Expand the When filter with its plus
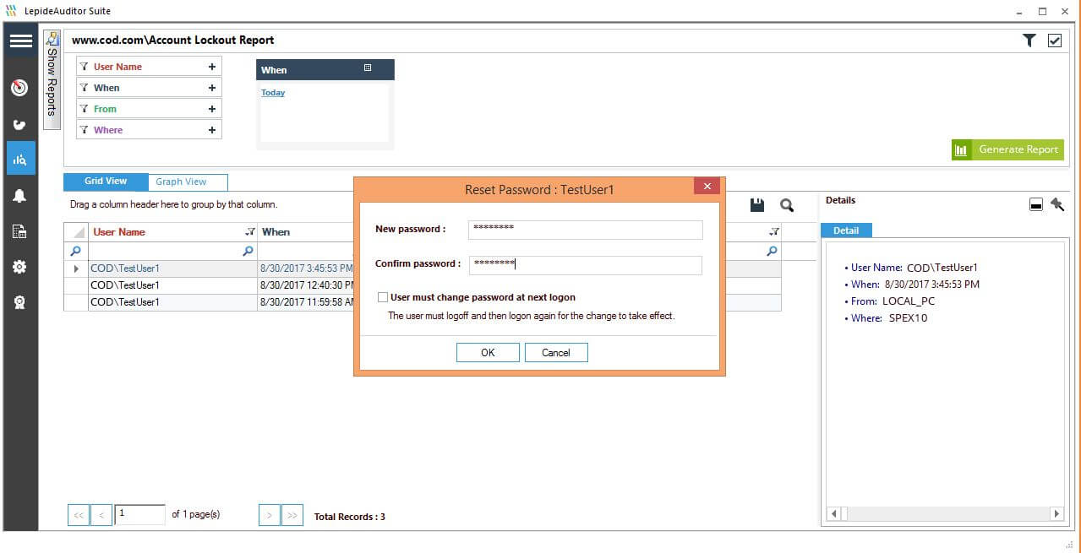This screenshot has height=553, width=1081. [x=212, y=88]
